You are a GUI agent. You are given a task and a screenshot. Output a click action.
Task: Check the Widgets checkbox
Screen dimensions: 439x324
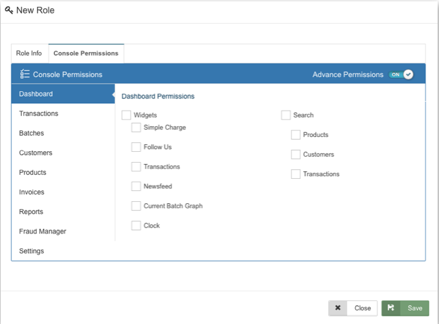click(x=126, y=115)
